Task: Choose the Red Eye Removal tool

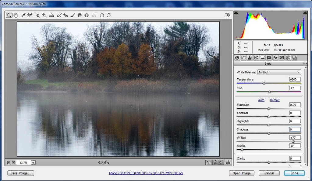Action: pyautogui.click(x=66, y=15)
